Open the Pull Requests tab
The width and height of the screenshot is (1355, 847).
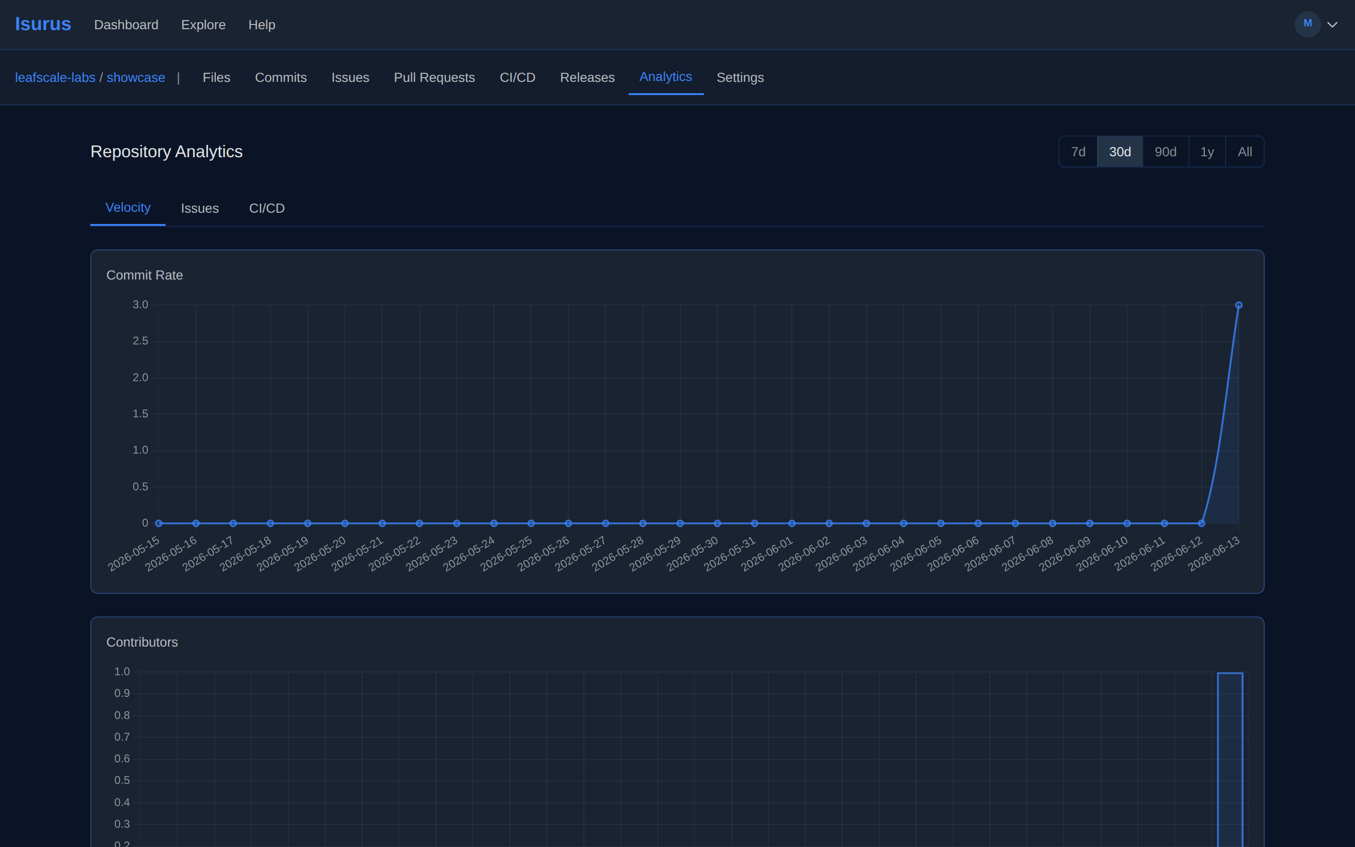pos(434,77)
